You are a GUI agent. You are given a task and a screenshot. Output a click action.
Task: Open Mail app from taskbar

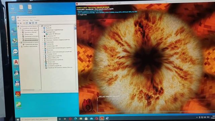tap(91, 118)
